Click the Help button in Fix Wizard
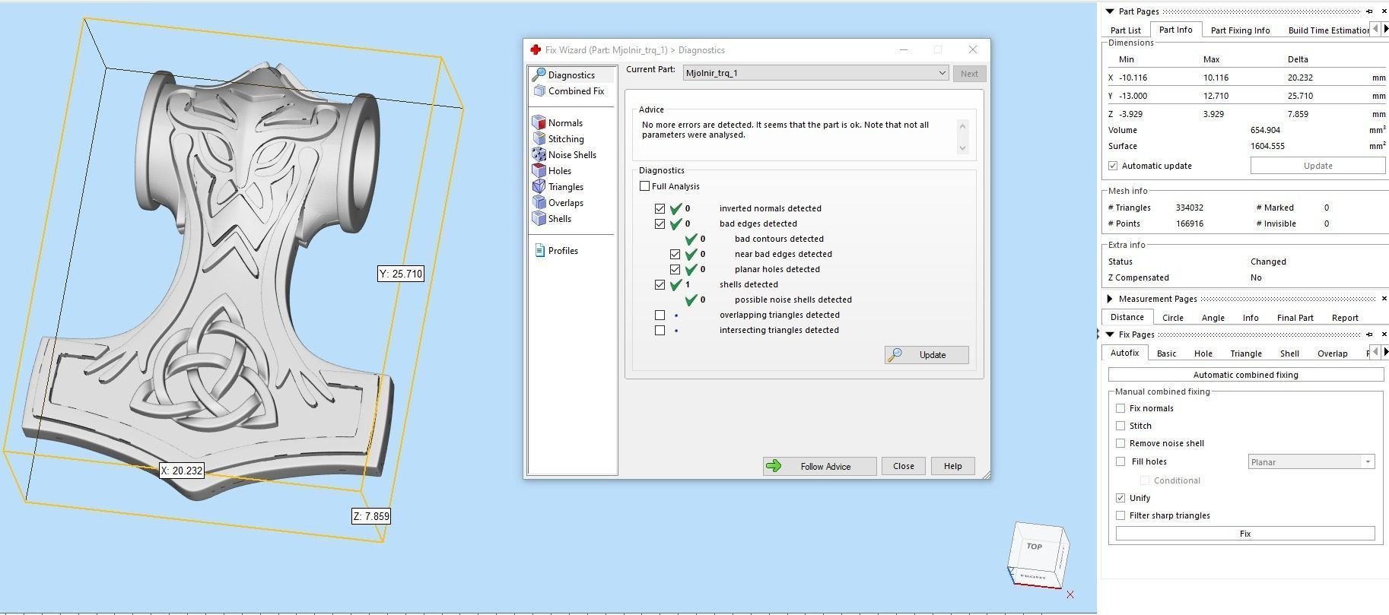 (x=952, y=466)
